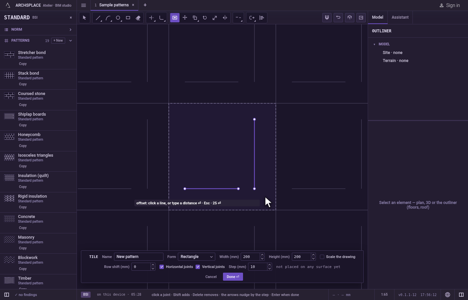Select the Circle drawing tool
Image resolution: width=468 pixels, height=300 pixels.
tap(118, 18)
